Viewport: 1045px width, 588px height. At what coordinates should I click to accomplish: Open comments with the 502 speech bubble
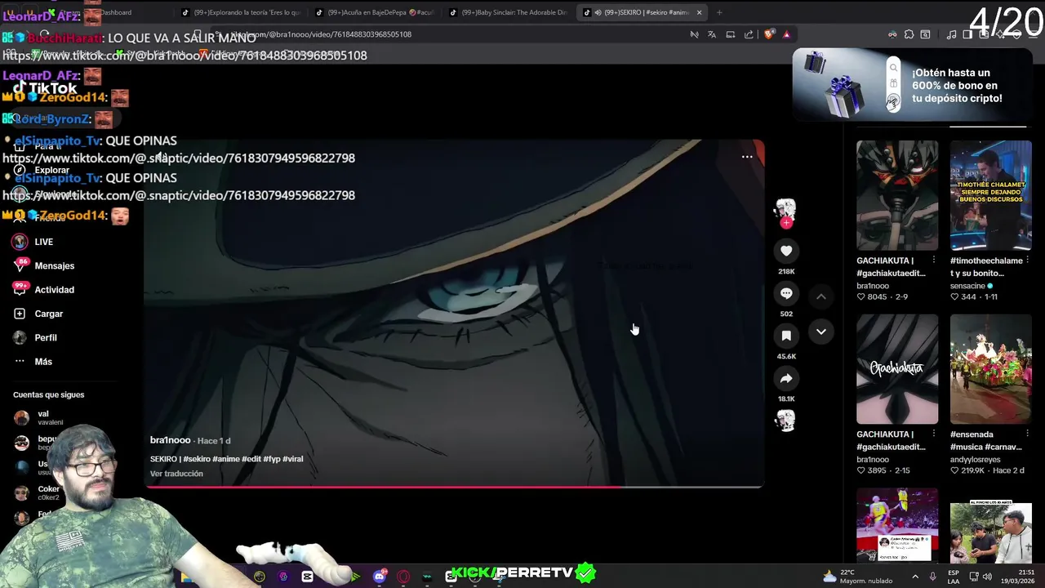(x=786, y=293)
